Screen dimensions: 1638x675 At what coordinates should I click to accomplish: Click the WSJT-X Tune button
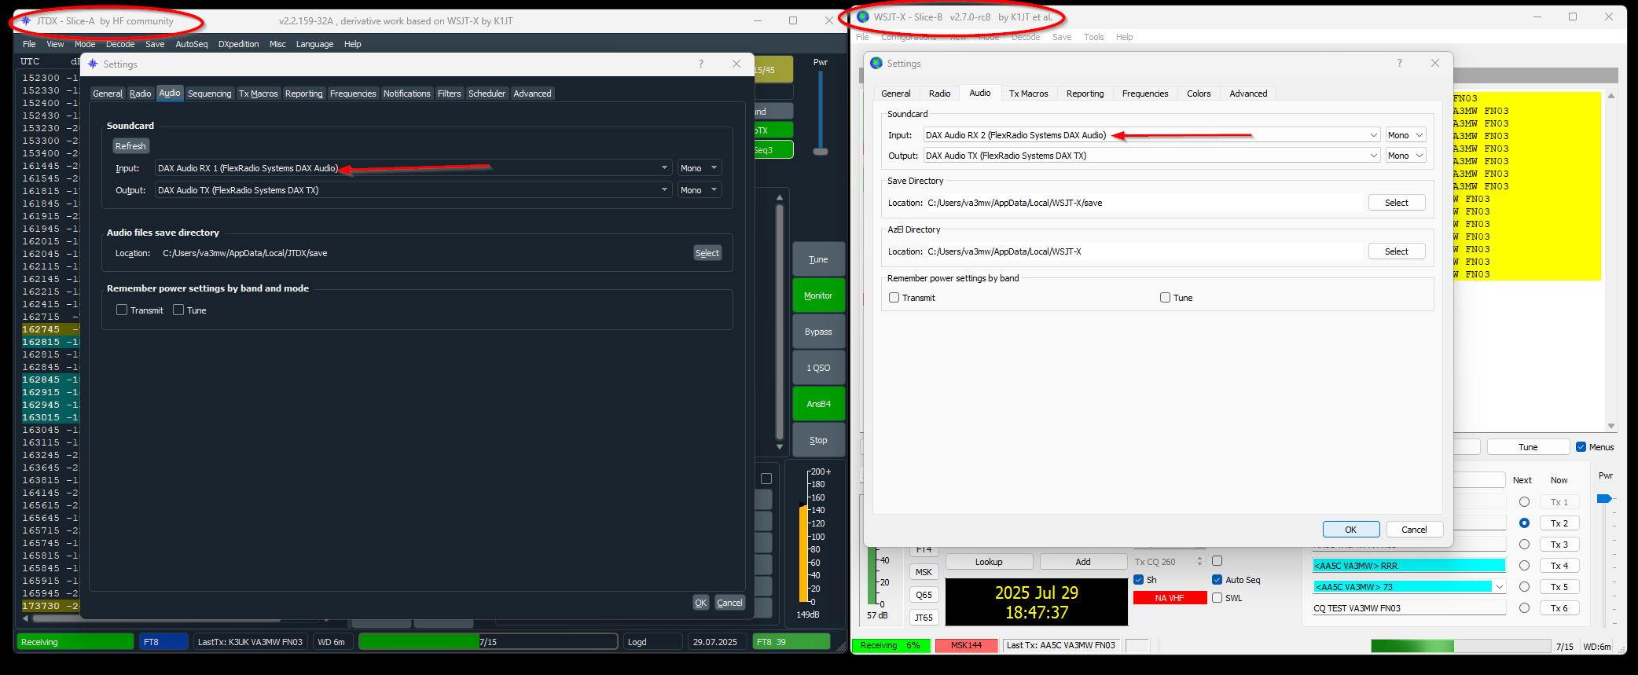1528,447
